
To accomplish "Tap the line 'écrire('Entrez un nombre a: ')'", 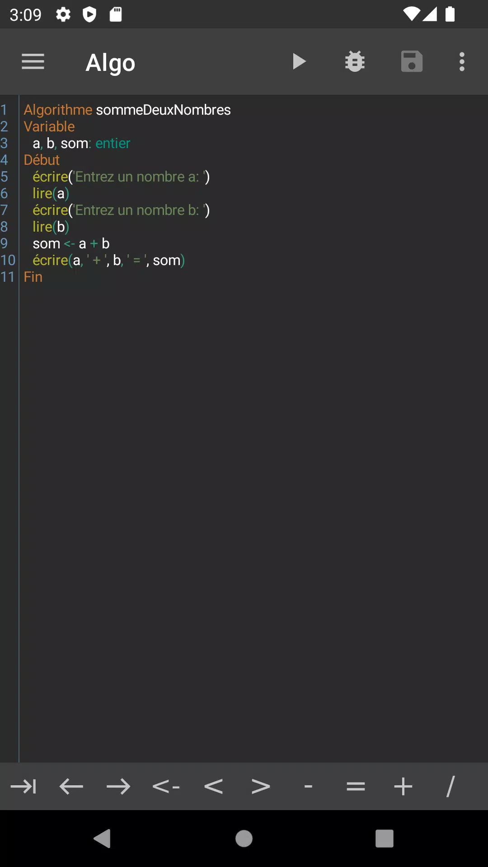I will click(x=121, y=177).
